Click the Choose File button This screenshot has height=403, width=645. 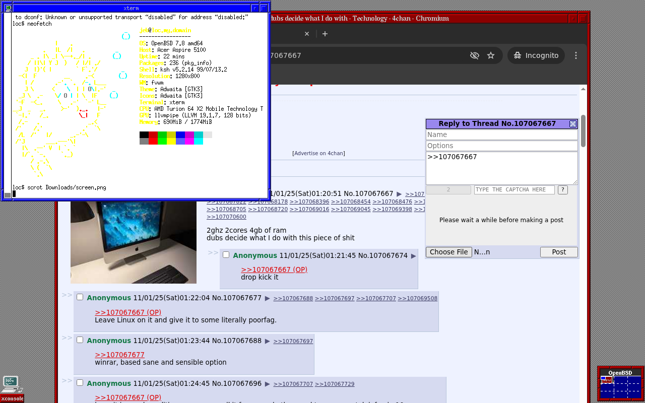449,252
